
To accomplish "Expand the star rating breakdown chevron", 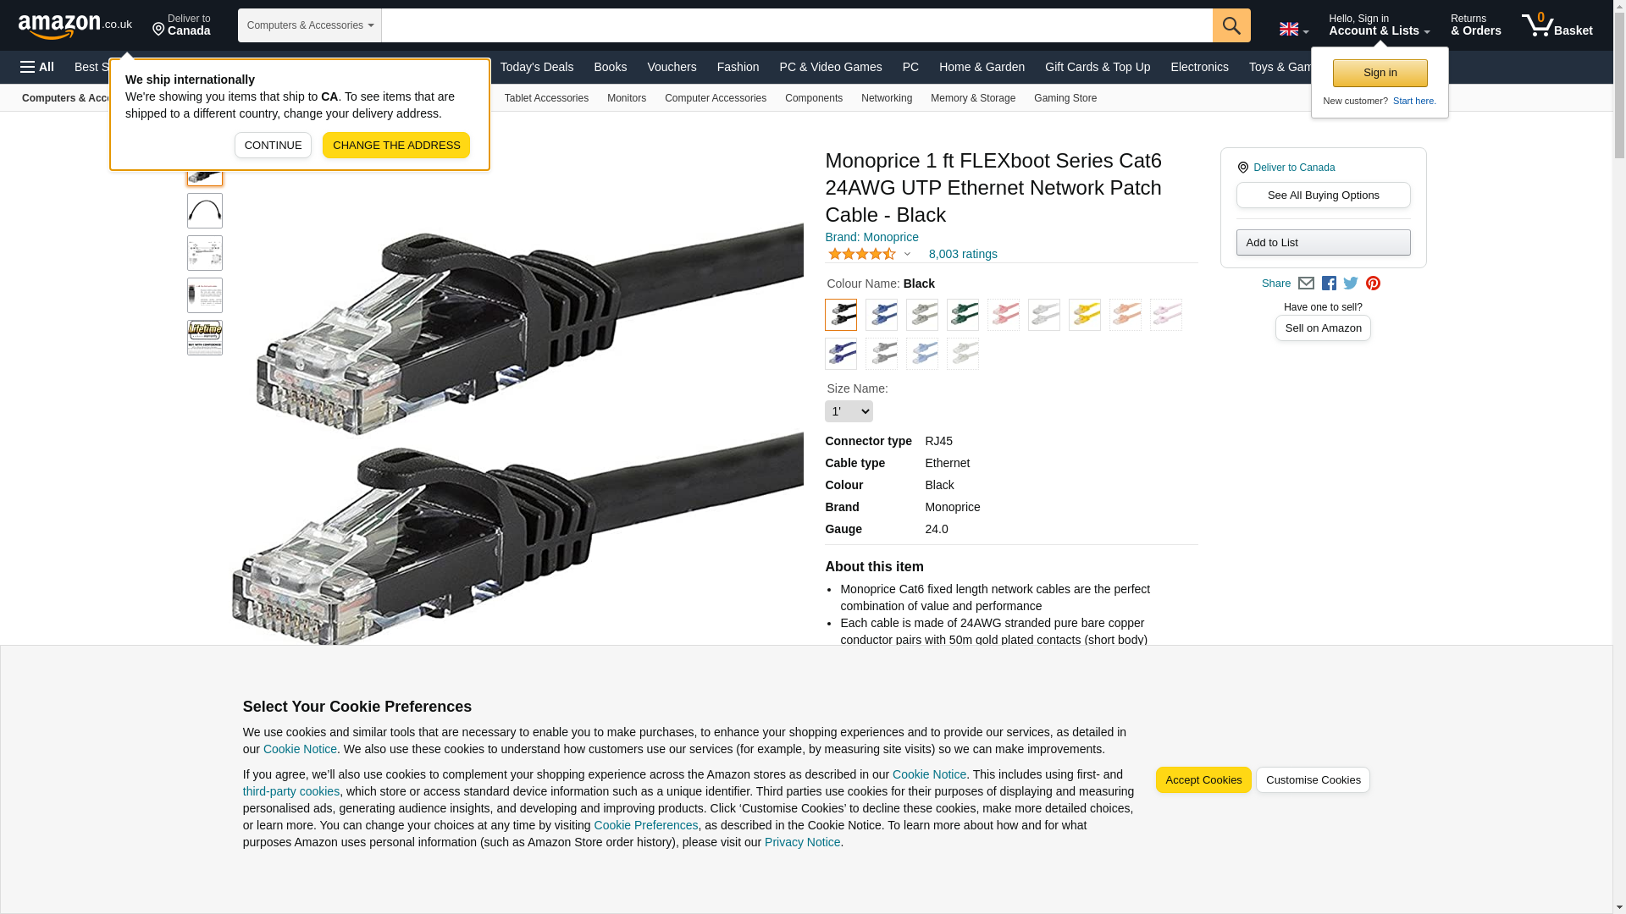I will pyautogui.click(x=907, y=254).
